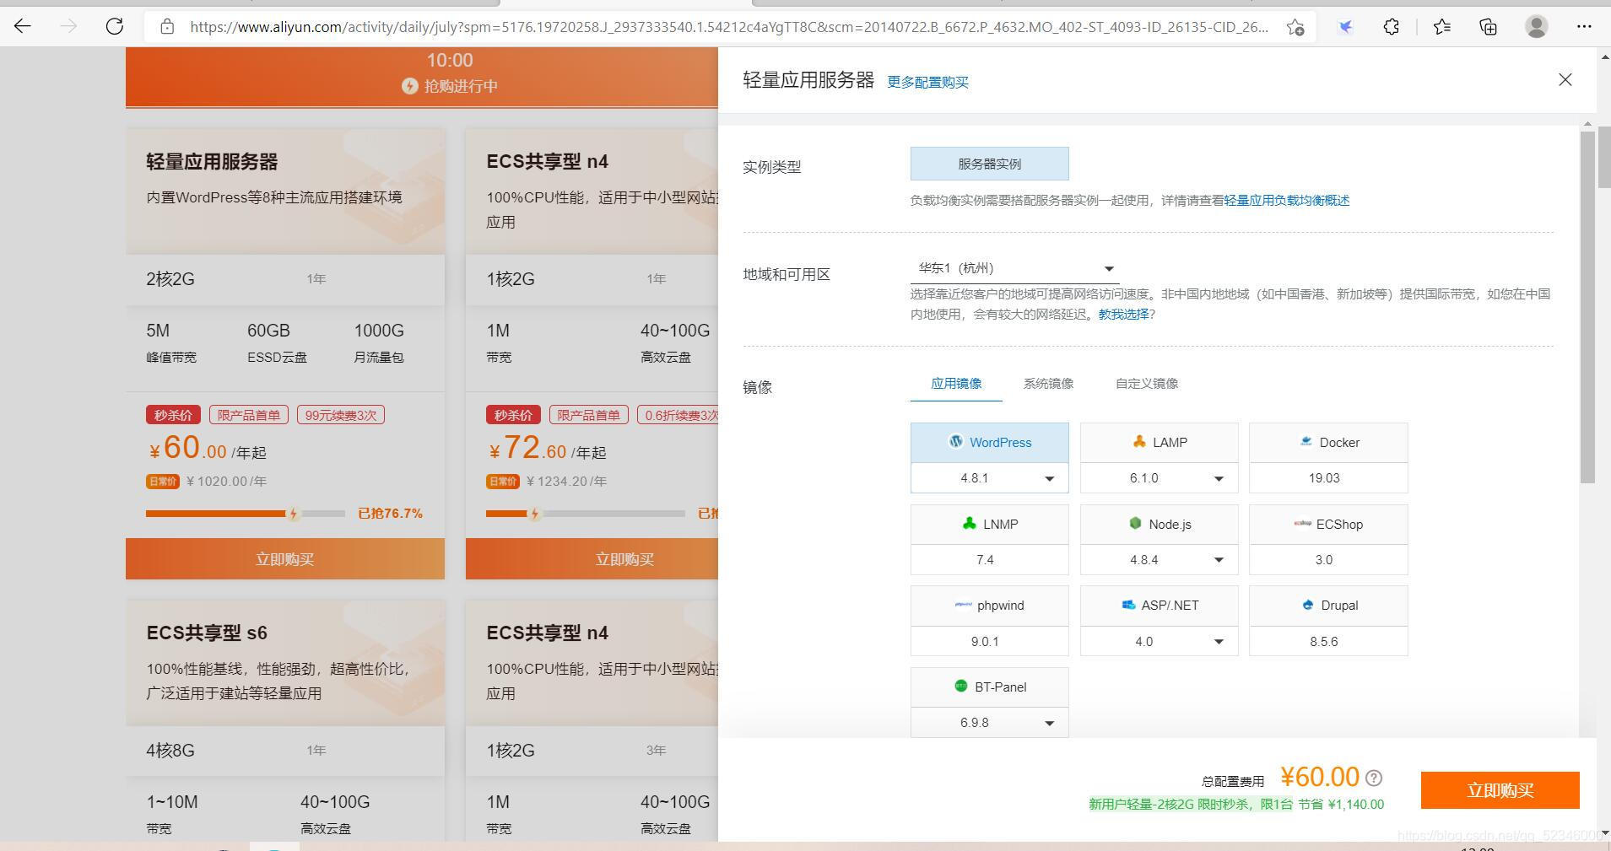Click the ¥60.00 total configuration price
This screenshot has height=851, width=1611.
1320,777
